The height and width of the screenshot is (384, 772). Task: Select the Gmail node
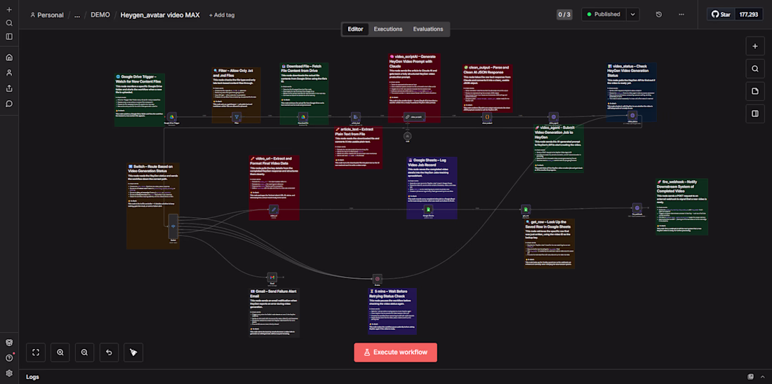272,277
